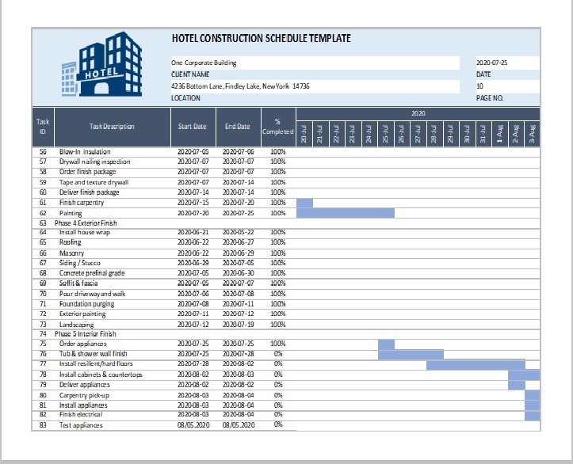Image resolution: width=573 pixels, height=464 pixels.
Task: Click the Gantt bar for Painting task
Action: [346, 213]
